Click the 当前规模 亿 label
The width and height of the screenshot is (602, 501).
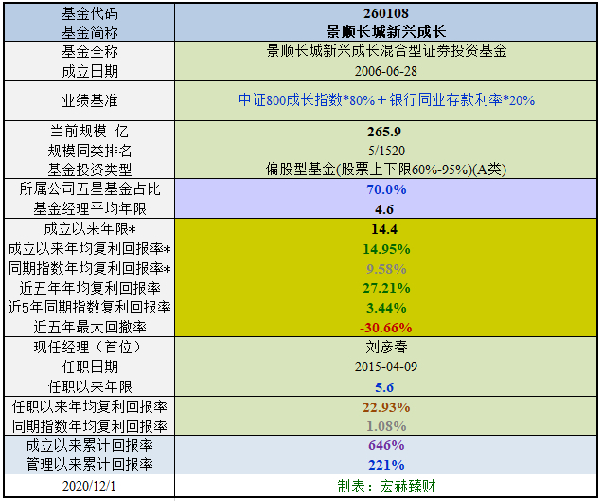coord(90,131)
